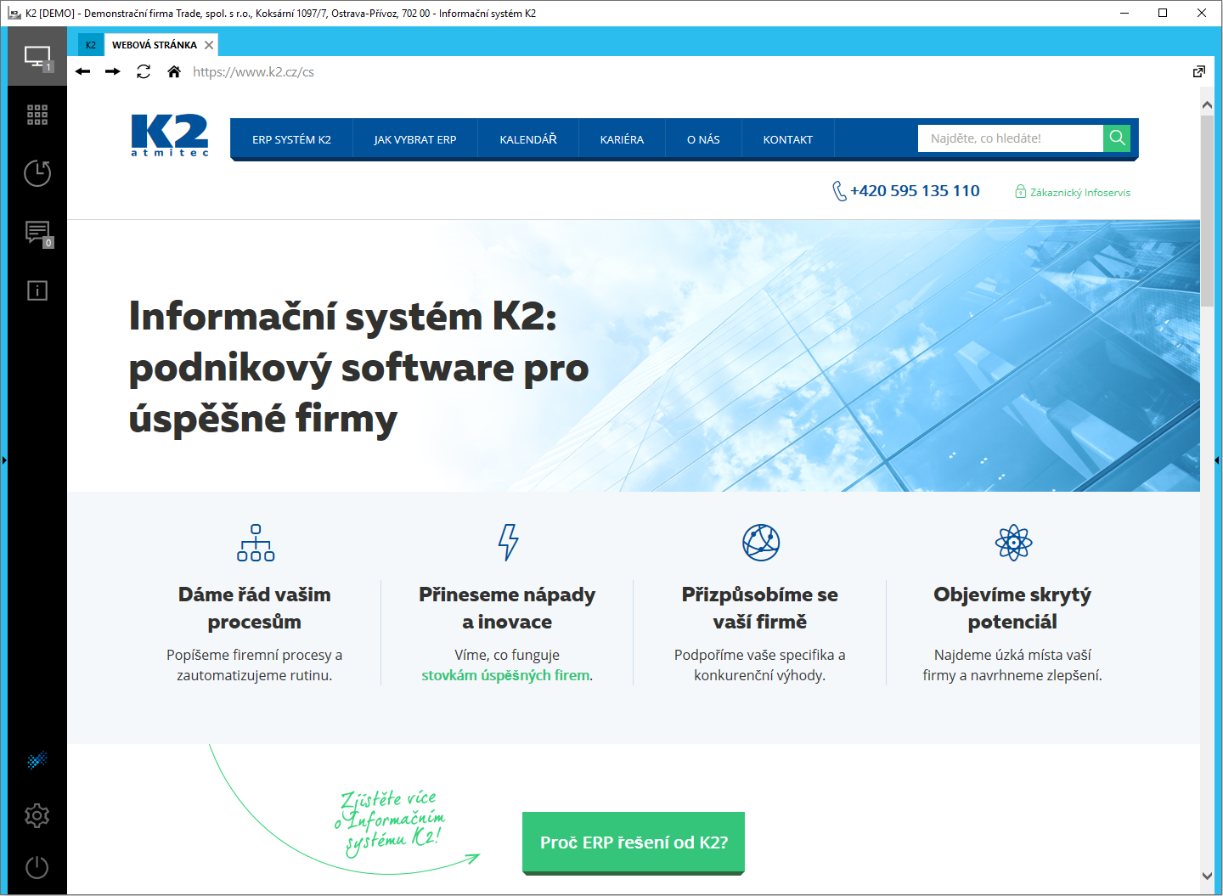Click the atom potential icon
The image size is (1223, 896).
click(x=1013, y=543)
